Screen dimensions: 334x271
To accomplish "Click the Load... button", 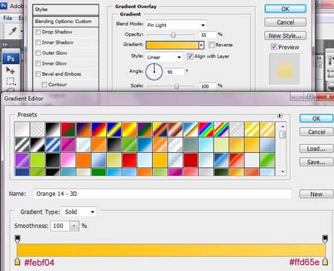I will point(316,148).
